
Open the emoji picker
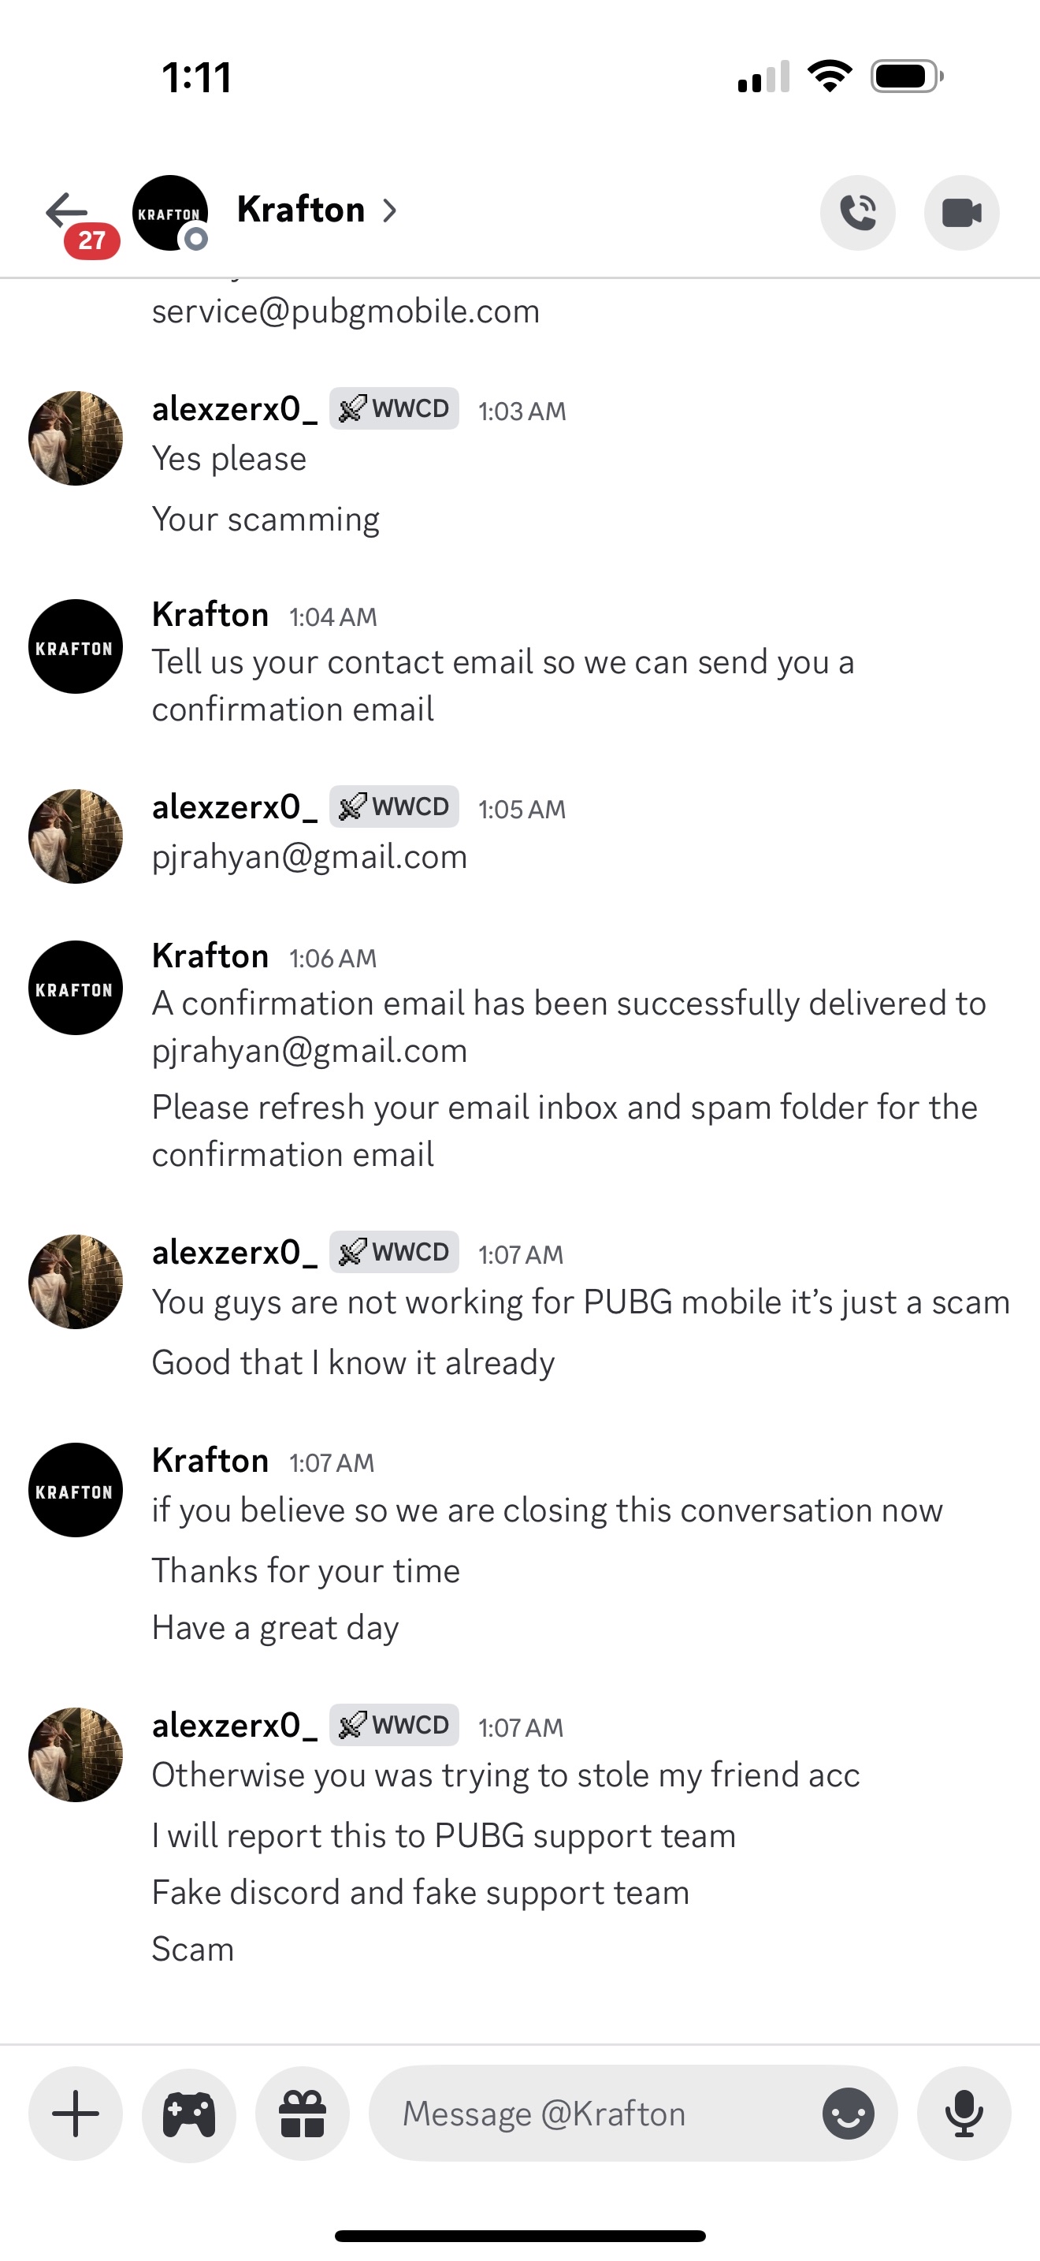tap(847, 2113)
